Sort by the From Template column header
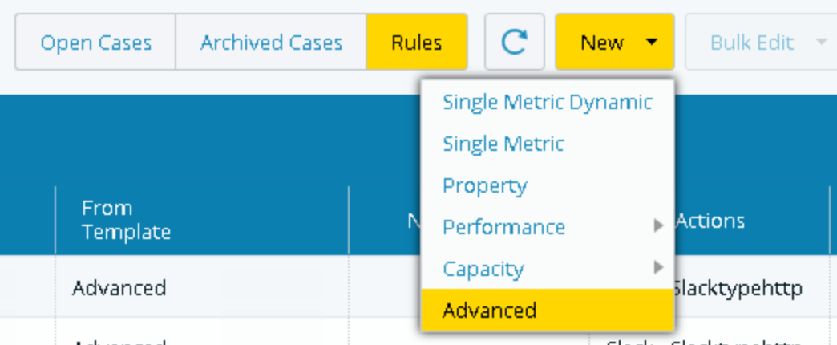This screenshot has width=837, height=345. (x=126, y=221)
